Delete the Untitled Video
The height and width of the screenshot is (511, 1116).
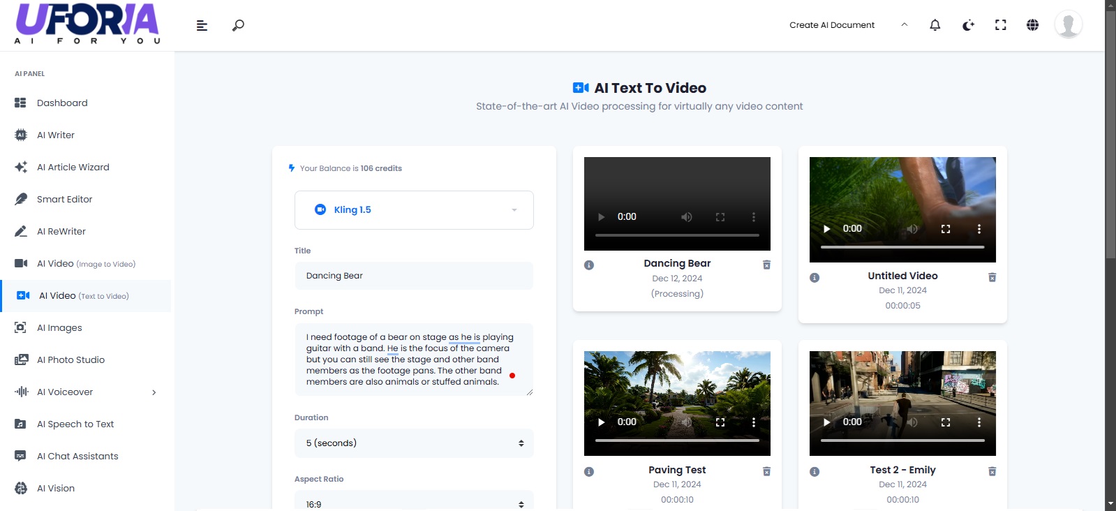[x=992, y=277]
